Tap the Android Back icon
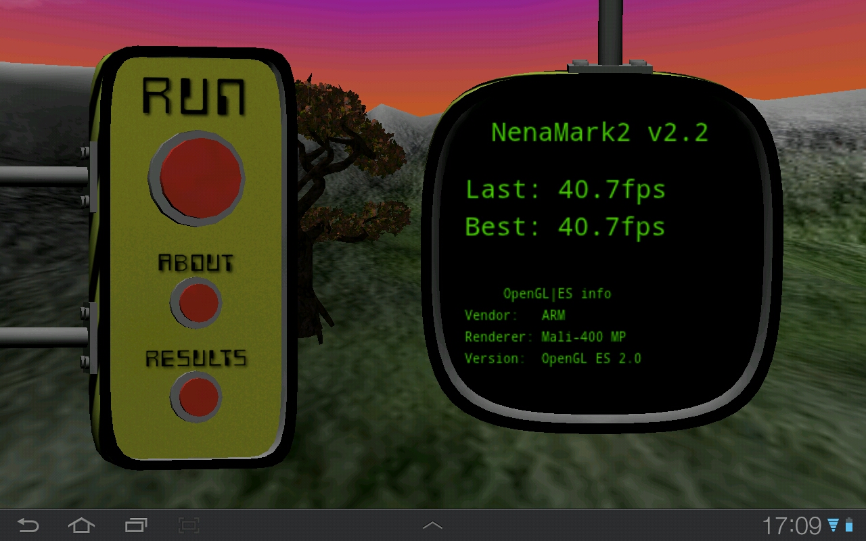 point(28,525)
